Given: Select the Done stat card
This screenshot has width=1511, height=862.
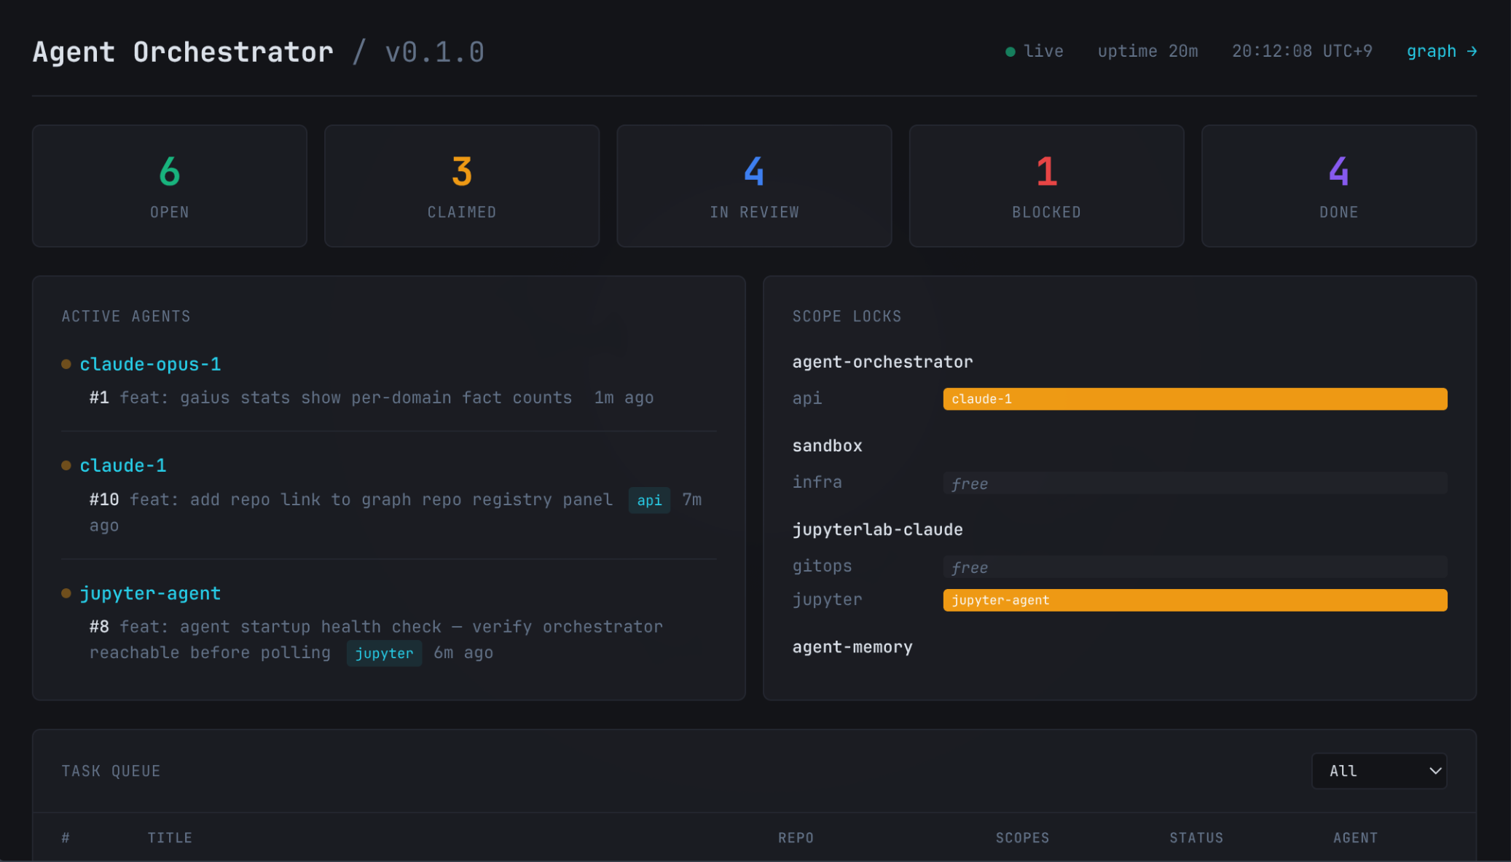Looking at the screenshot, I should click(1338, 186).
